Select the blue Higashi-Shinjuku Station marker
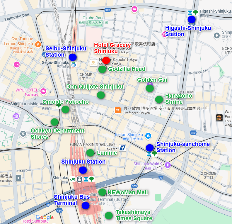Screen dimensions: 232x224 [x=192, y=19]
